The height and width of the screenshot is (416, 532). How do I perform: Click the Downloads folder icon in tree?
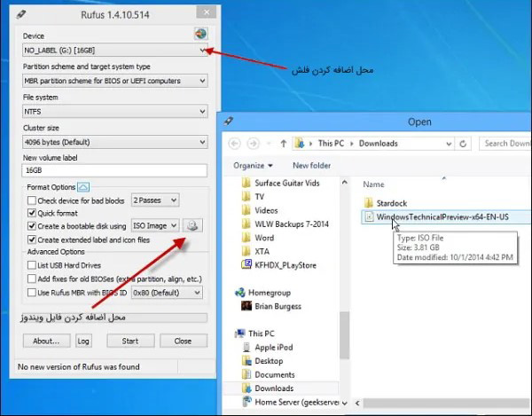(246, 389)
